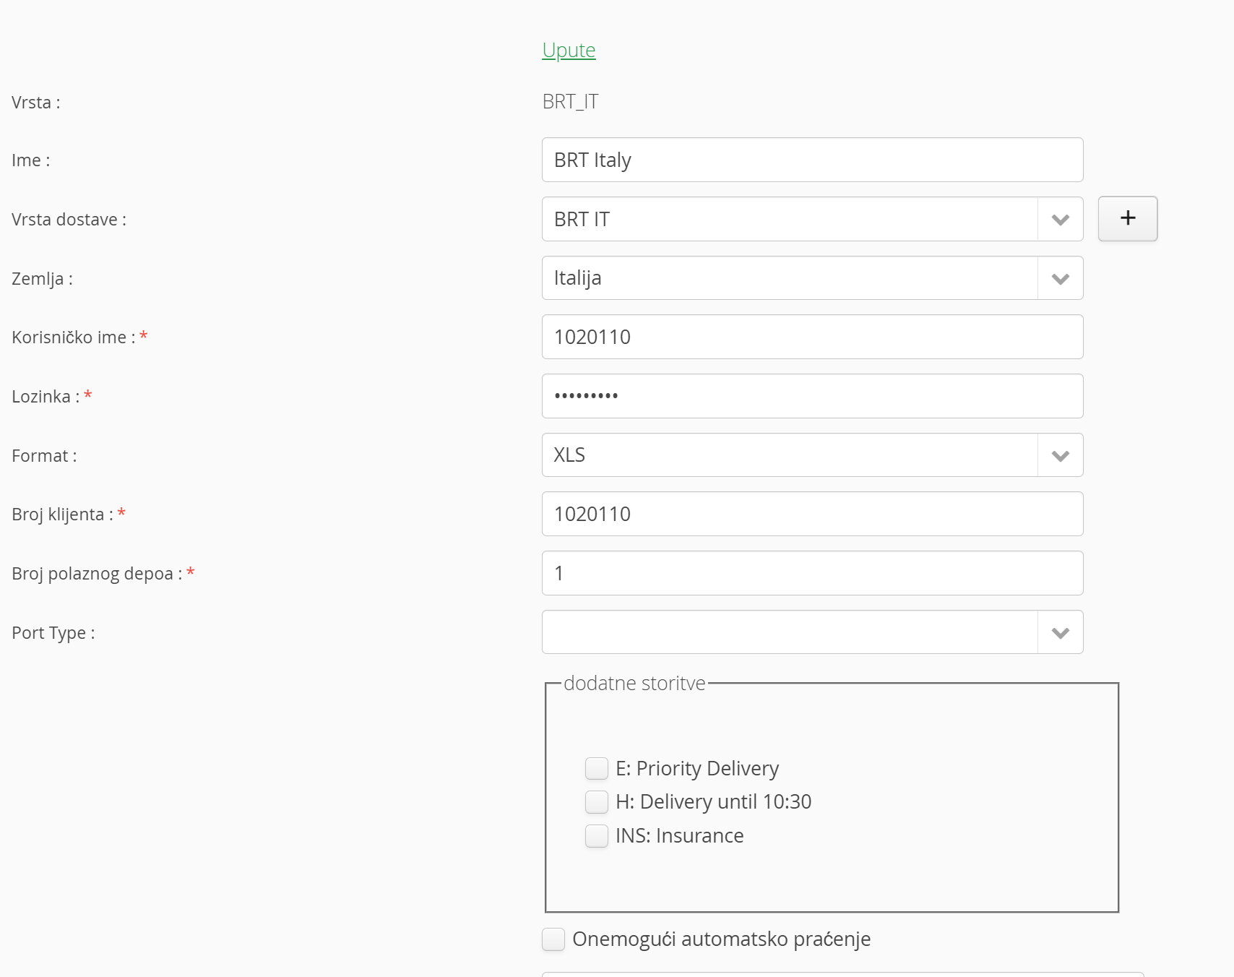Expand the Zemlja dropdown showing Italija
The image size is (1234, 977).
click(x=812, y=278)
